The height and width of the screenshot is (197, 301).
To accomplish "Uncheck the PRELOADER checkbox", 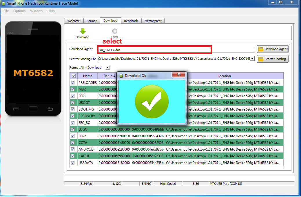I will point(72,83).
